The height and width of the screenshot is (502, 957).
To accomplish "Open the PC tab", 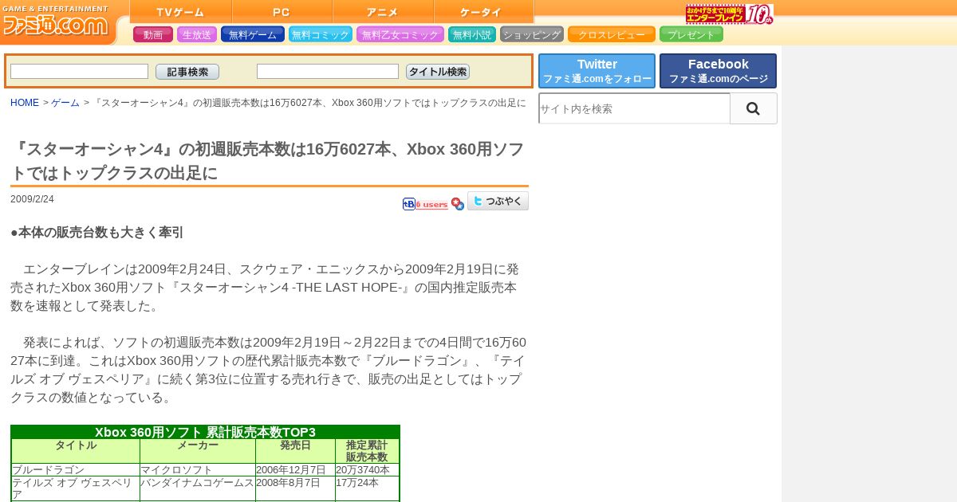I will pos(282,12).
